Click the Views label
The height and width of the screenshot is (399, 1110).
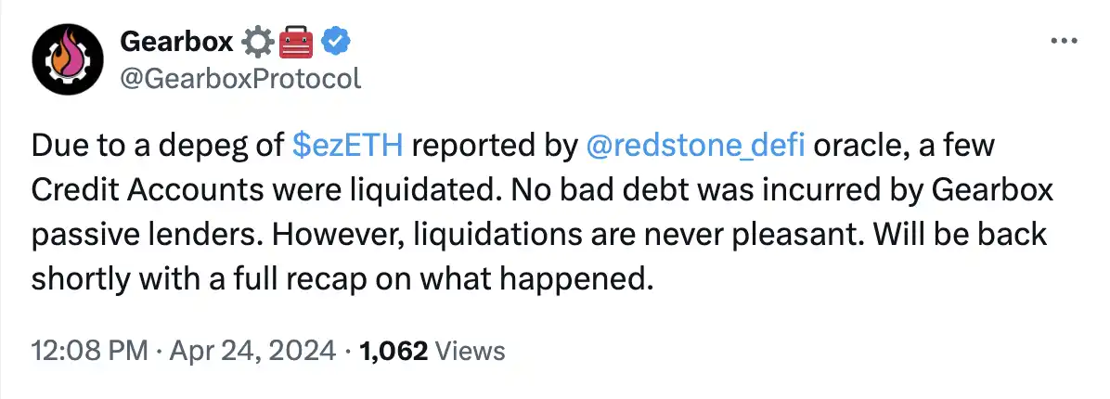[x=470, y=351]
